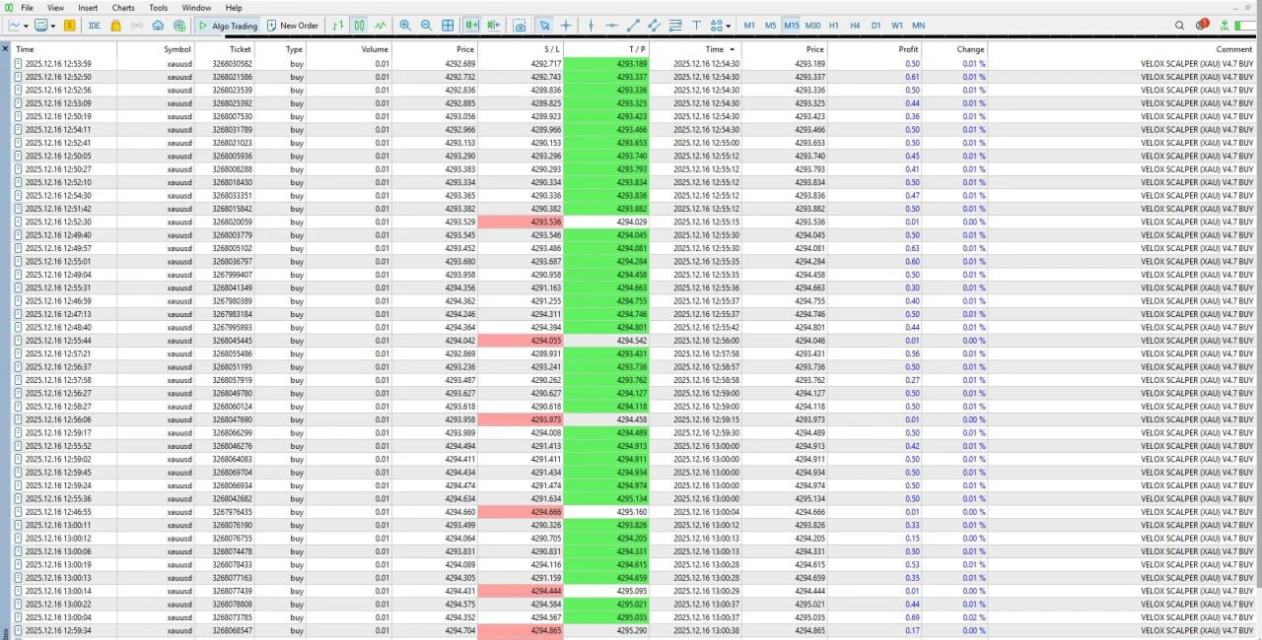Screen dimensions: 1262x640
Task: Open the new chart dropdown arrow
Action: point(26,26)
